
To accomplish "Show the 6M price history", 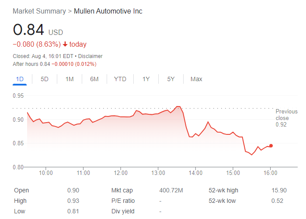I will pyautogui.click(x=94, y=79).
